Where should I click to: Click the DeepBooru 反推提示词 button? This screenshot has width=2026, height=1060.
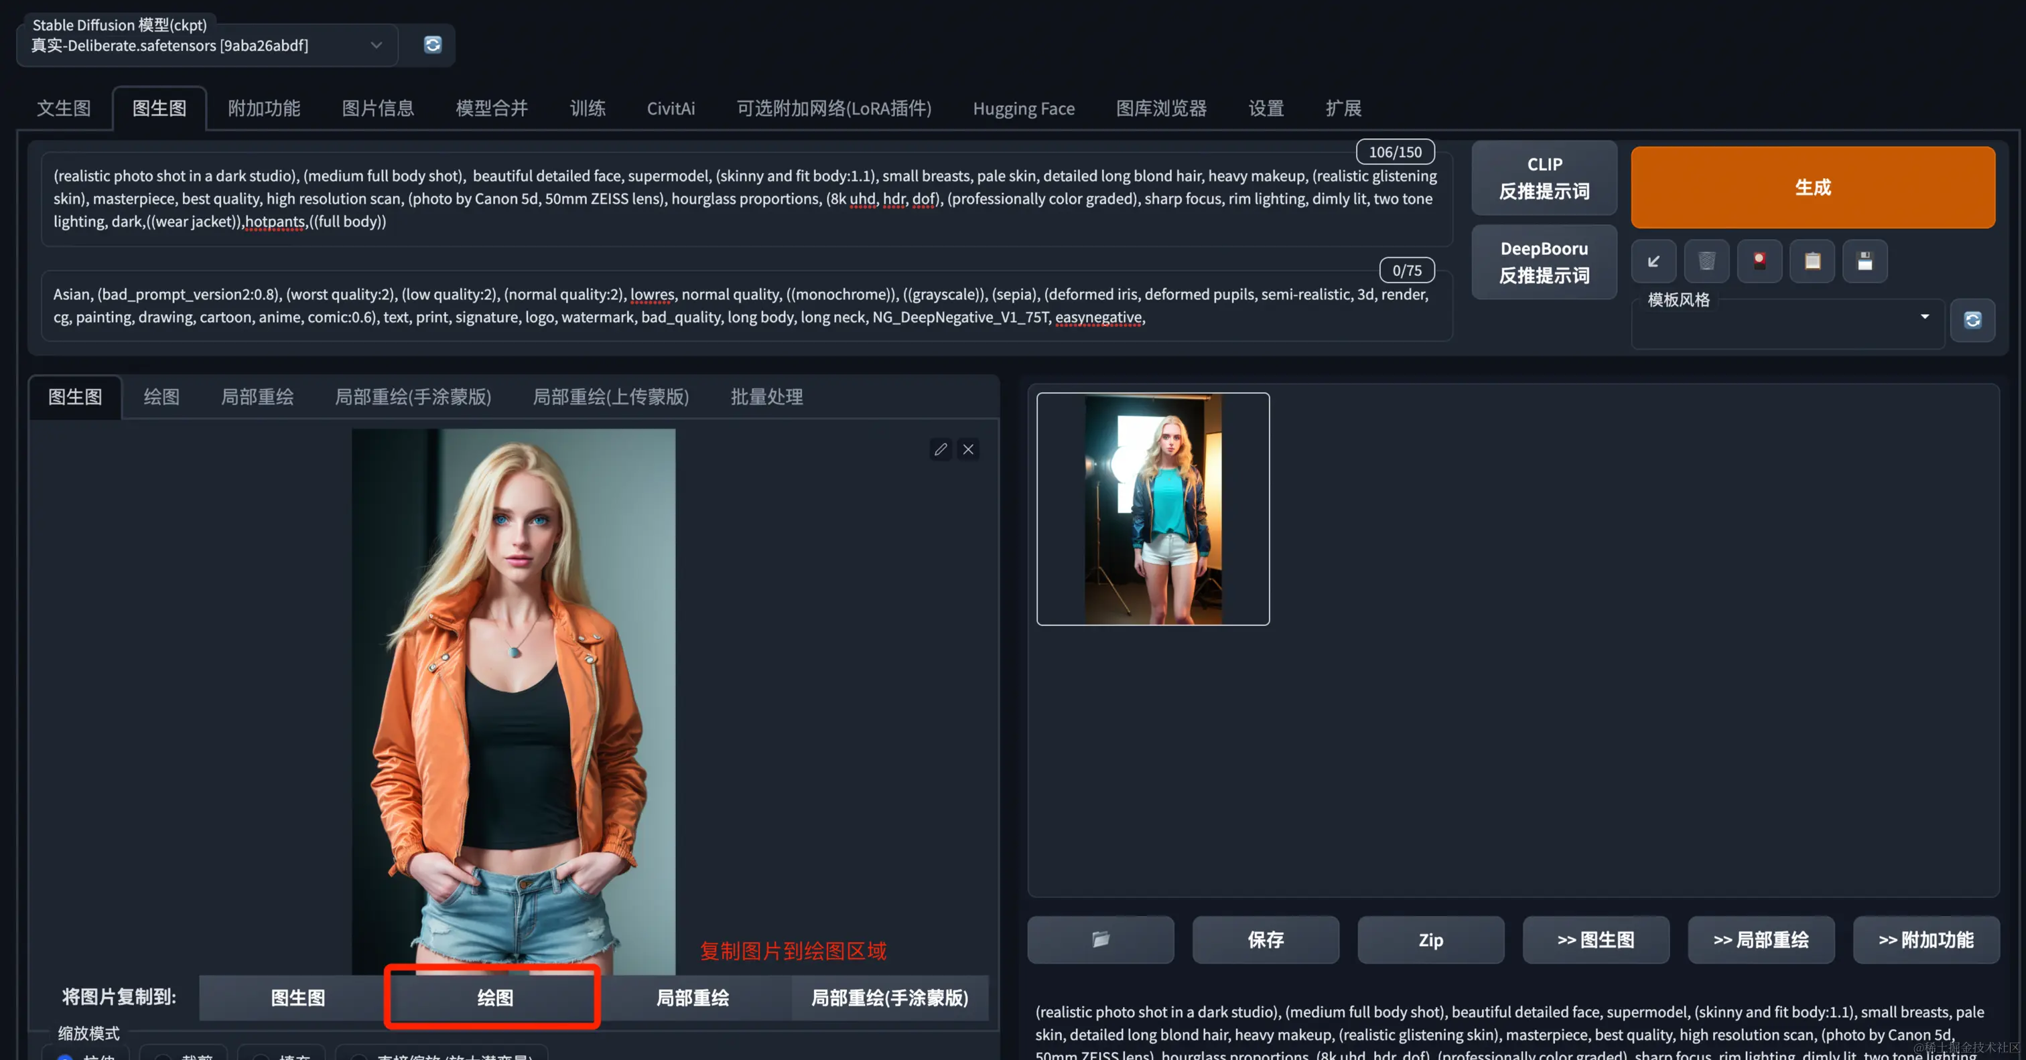click(x=1544, y=262)
